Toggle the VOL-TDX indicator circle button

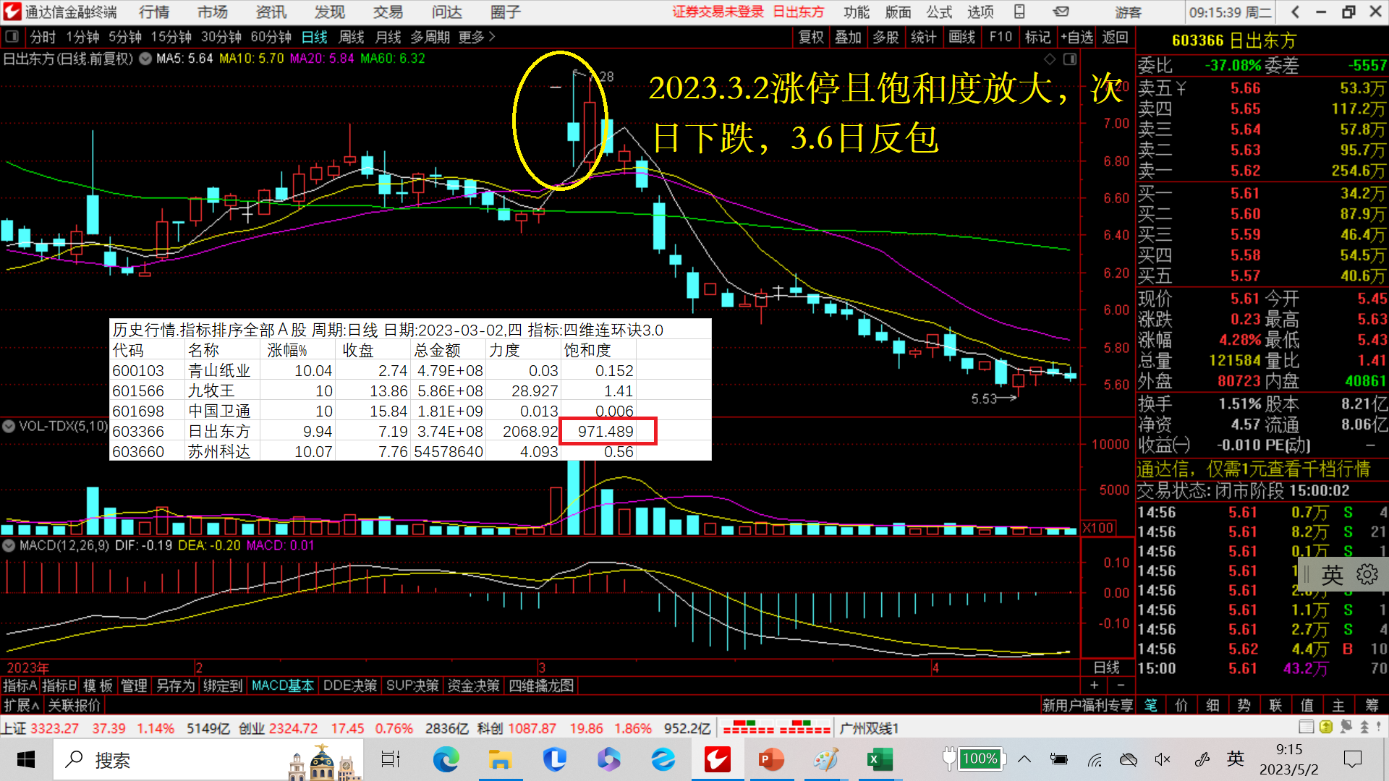9,427
